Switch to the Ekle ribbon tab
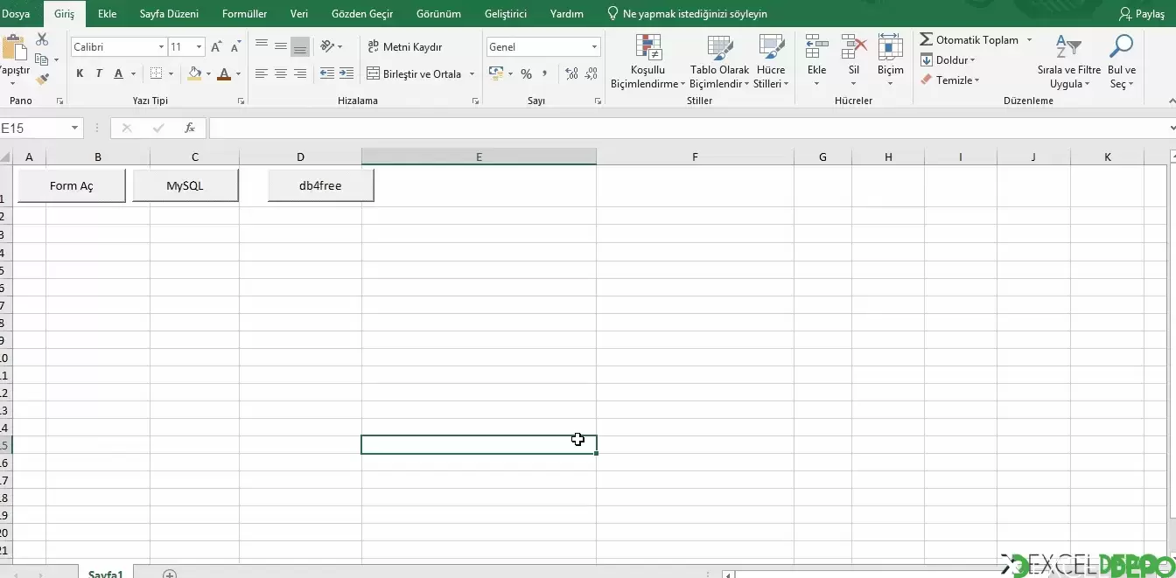The width and height of the screenshot is (1176, 578). pyautogui.click(x=108, y=14)
